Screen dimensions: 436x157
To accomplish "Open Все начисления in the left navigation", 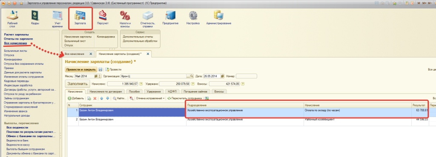I will [x=15, y=43].
